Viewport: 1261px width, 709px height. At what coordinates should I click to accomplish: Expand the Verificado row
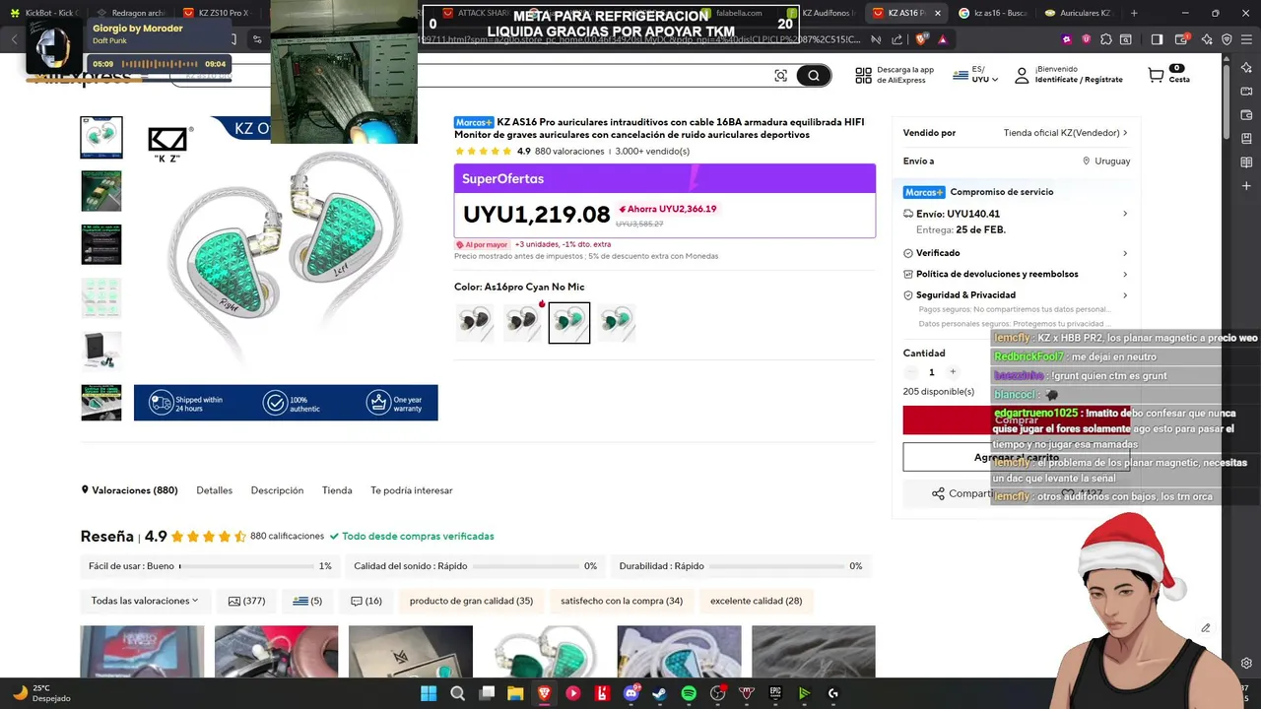[1016, 253]
